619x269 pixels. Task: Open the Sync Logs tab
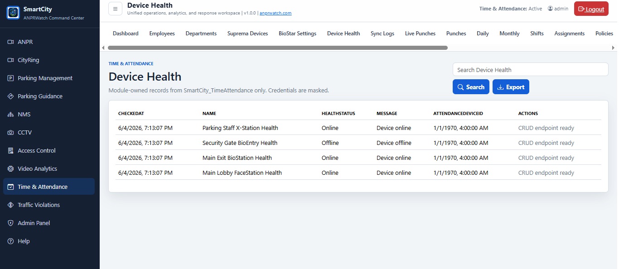382,34
